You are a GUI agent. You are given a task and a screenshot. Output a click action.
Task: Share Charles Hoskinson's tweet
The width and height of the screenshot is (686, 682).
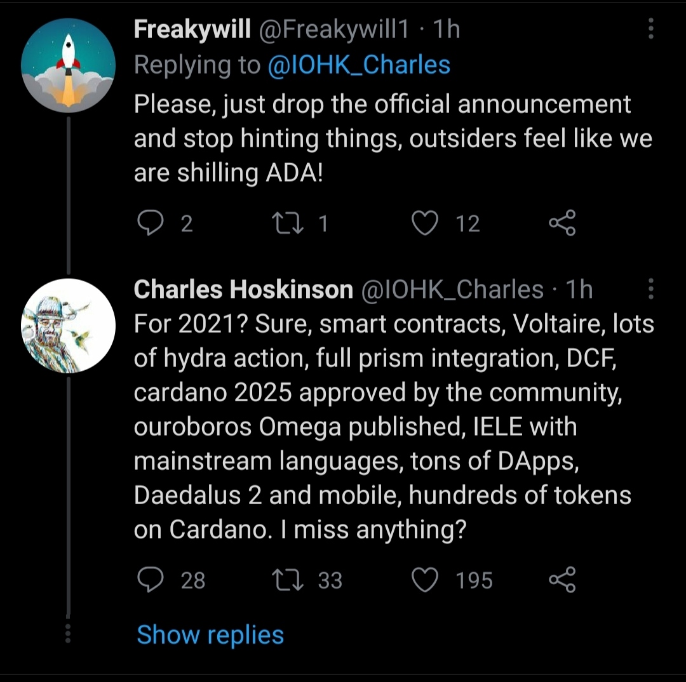tap(562, 580)
